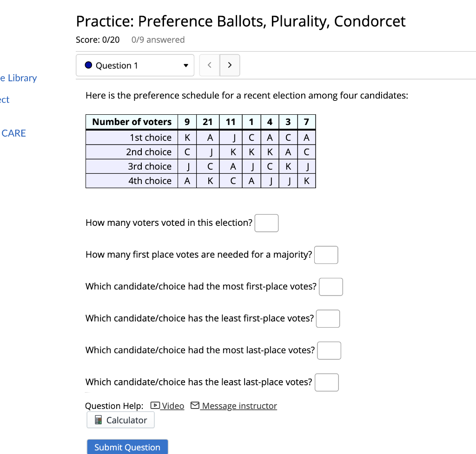476x454 pixels.
Task: Submit the question answers
Action: pos(127,447)
